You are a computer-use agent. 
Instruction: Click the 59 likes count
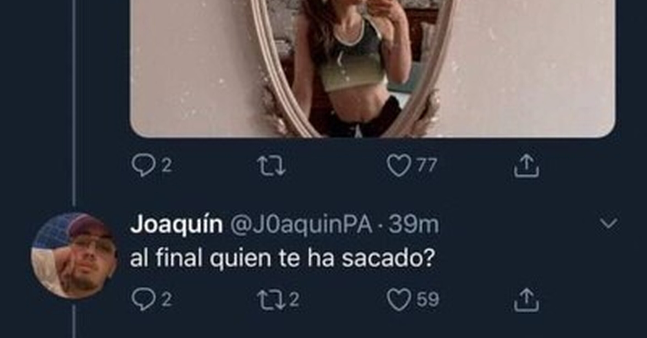point(428,300)
